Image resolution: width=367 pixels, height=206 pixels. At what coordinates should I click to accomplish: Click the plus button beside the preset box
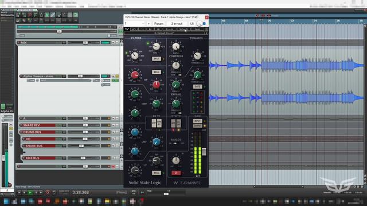pyautogui.click(x=149, y=23)
